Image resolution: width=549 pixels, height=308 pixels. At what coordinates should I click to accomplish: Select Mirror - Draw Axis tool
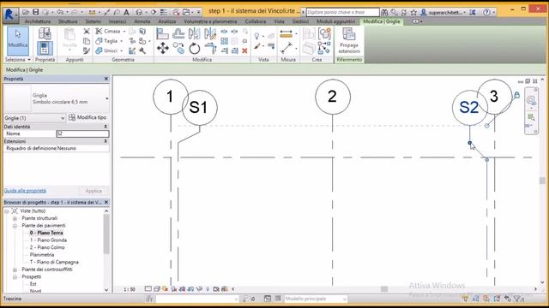pos(210,34)
